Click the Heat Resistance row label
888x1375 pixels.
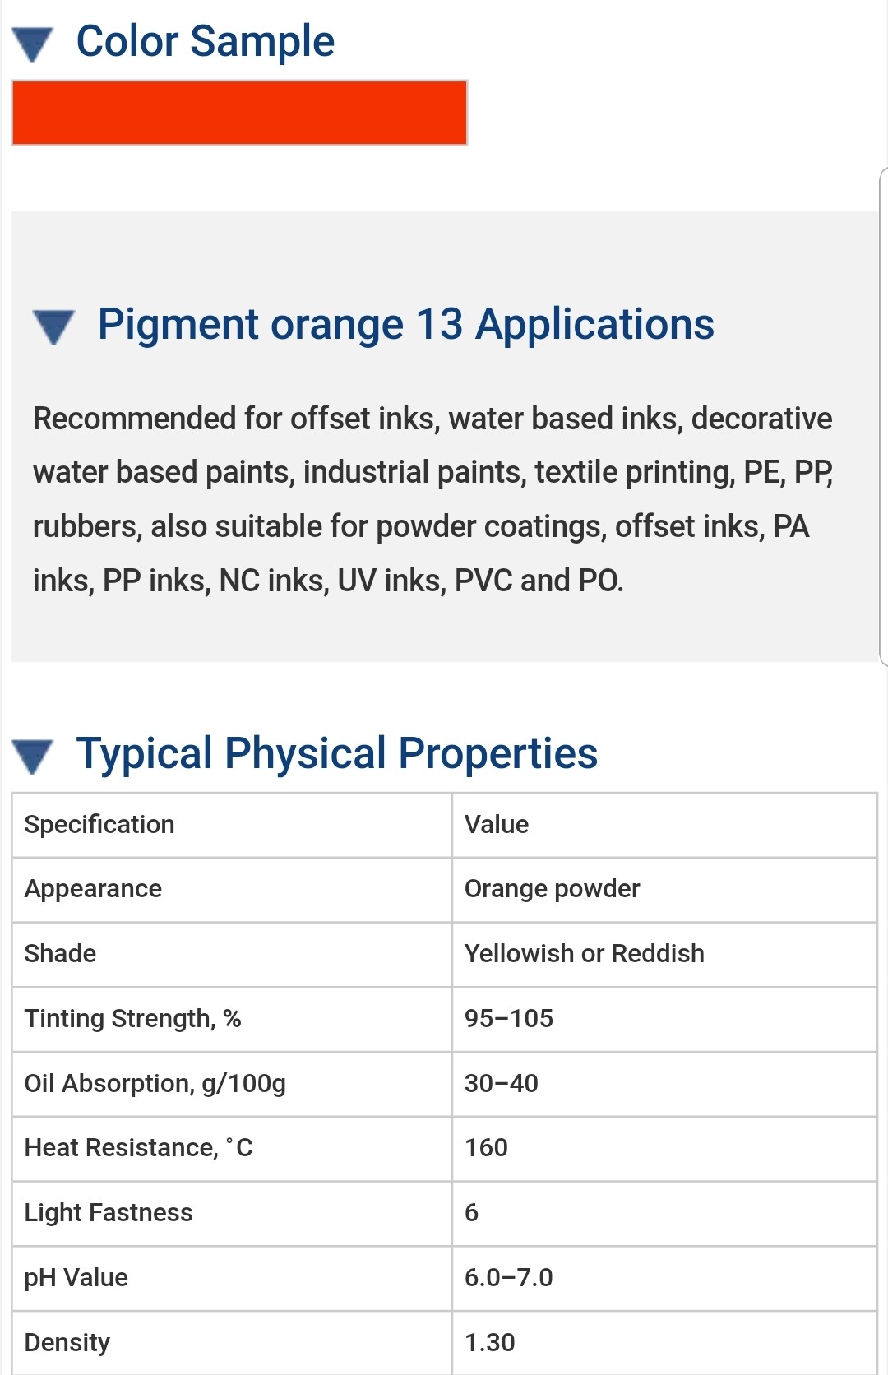(x=138, y=1148)
